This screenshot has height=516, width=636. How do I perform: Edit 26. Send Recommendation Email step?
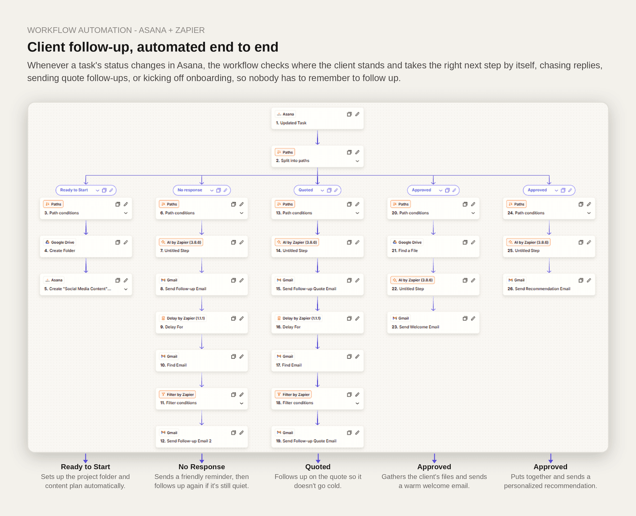point(589,280)
